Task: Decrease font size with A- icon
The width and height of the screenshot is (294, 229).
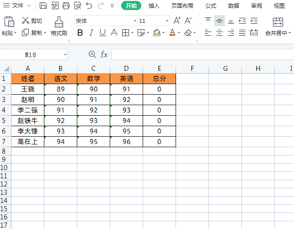Action: click(x=188, y=21)
